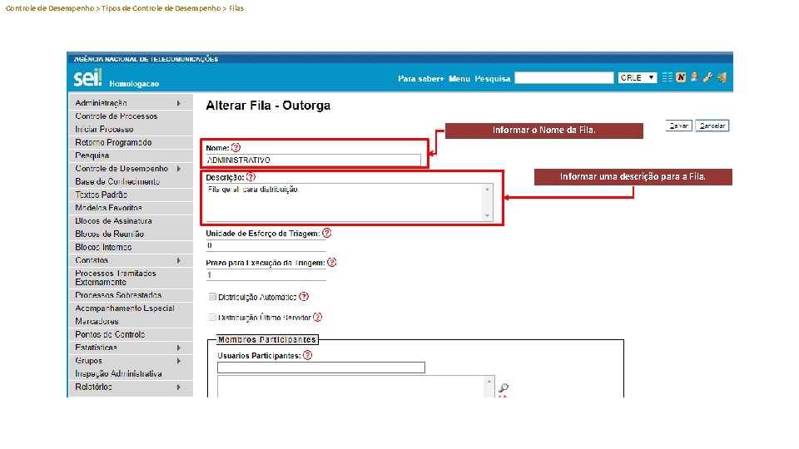The width and height of the screenshot is (799, 449).
Task: Open help icon beside Distribuição Último Servidor
Action: tap(317, 317)
